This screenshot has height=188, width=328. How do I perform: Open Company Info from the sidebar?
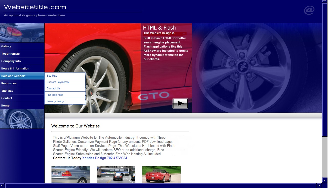click(22, 61)
